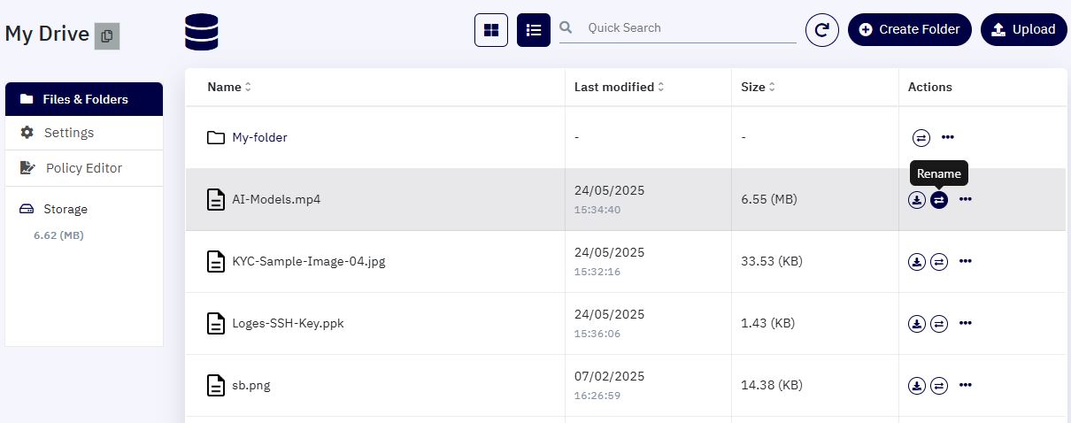This screenshot has width=1071, height=423.
Task: Click the Create Folder button
Action: 910,29
